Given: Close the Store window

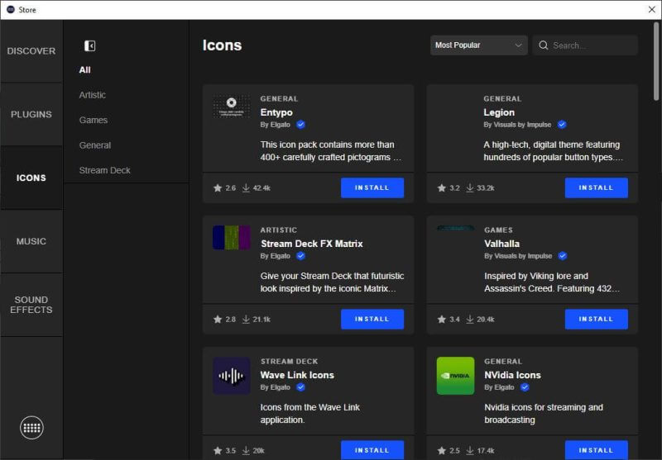Looking at the screenshot, I should coord(652,9).
